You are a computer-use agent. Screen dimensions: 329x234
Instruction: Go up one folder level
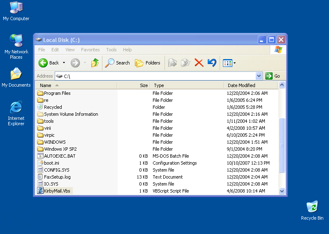95,63
